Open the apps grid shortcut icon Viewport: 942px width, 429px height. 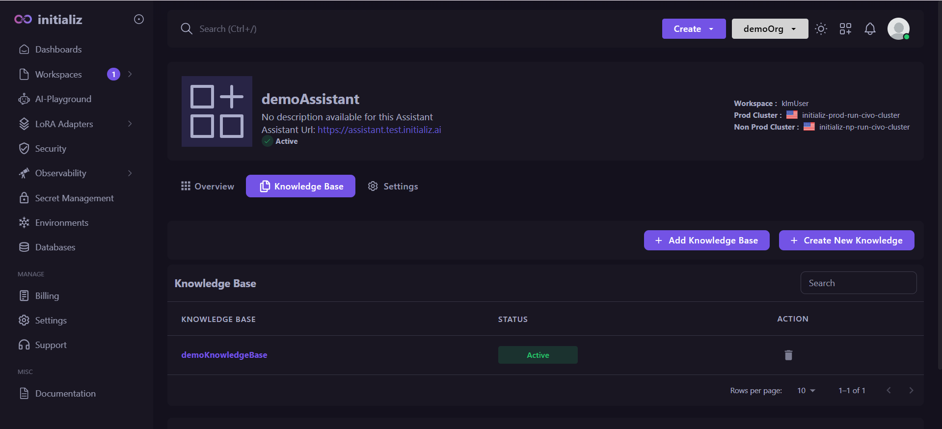[845, 28]
